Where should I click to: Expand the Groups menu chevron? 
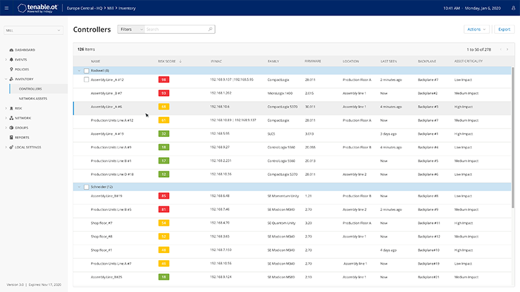(x=6, y=127)
